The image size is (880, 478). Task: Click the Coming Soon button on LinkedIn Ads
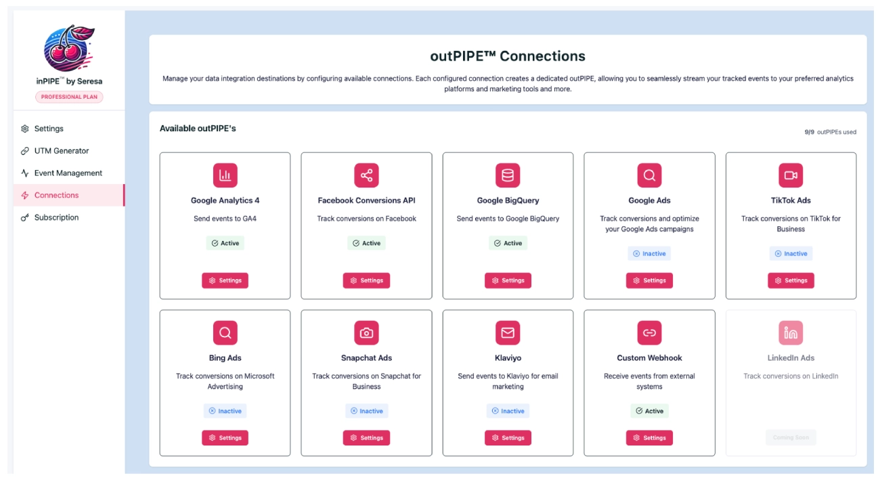coord(791,437)
